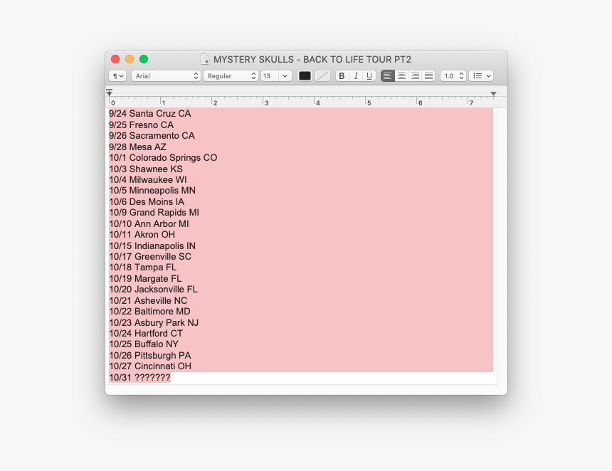Screen dimensions: 612x471
Task: Toggle underline on the tour dates
Action: pos(369,75)
